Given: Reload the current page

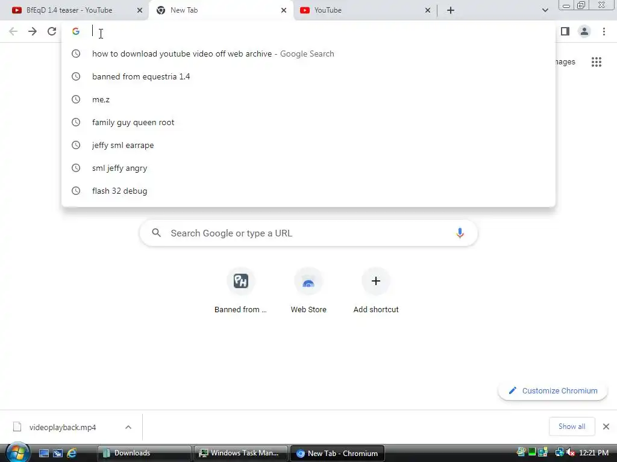Looking at the screenshot, I should (x=52, y=31).
